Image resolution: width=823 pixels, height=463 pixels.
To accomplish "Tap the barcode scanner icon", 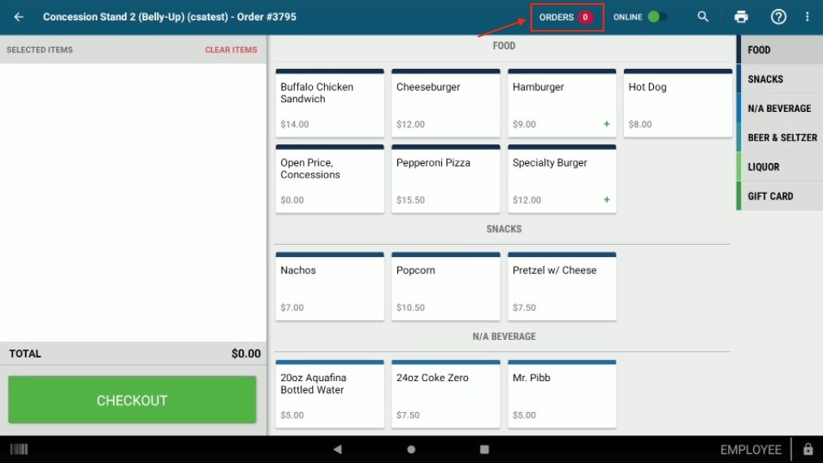I will point(19,449).
